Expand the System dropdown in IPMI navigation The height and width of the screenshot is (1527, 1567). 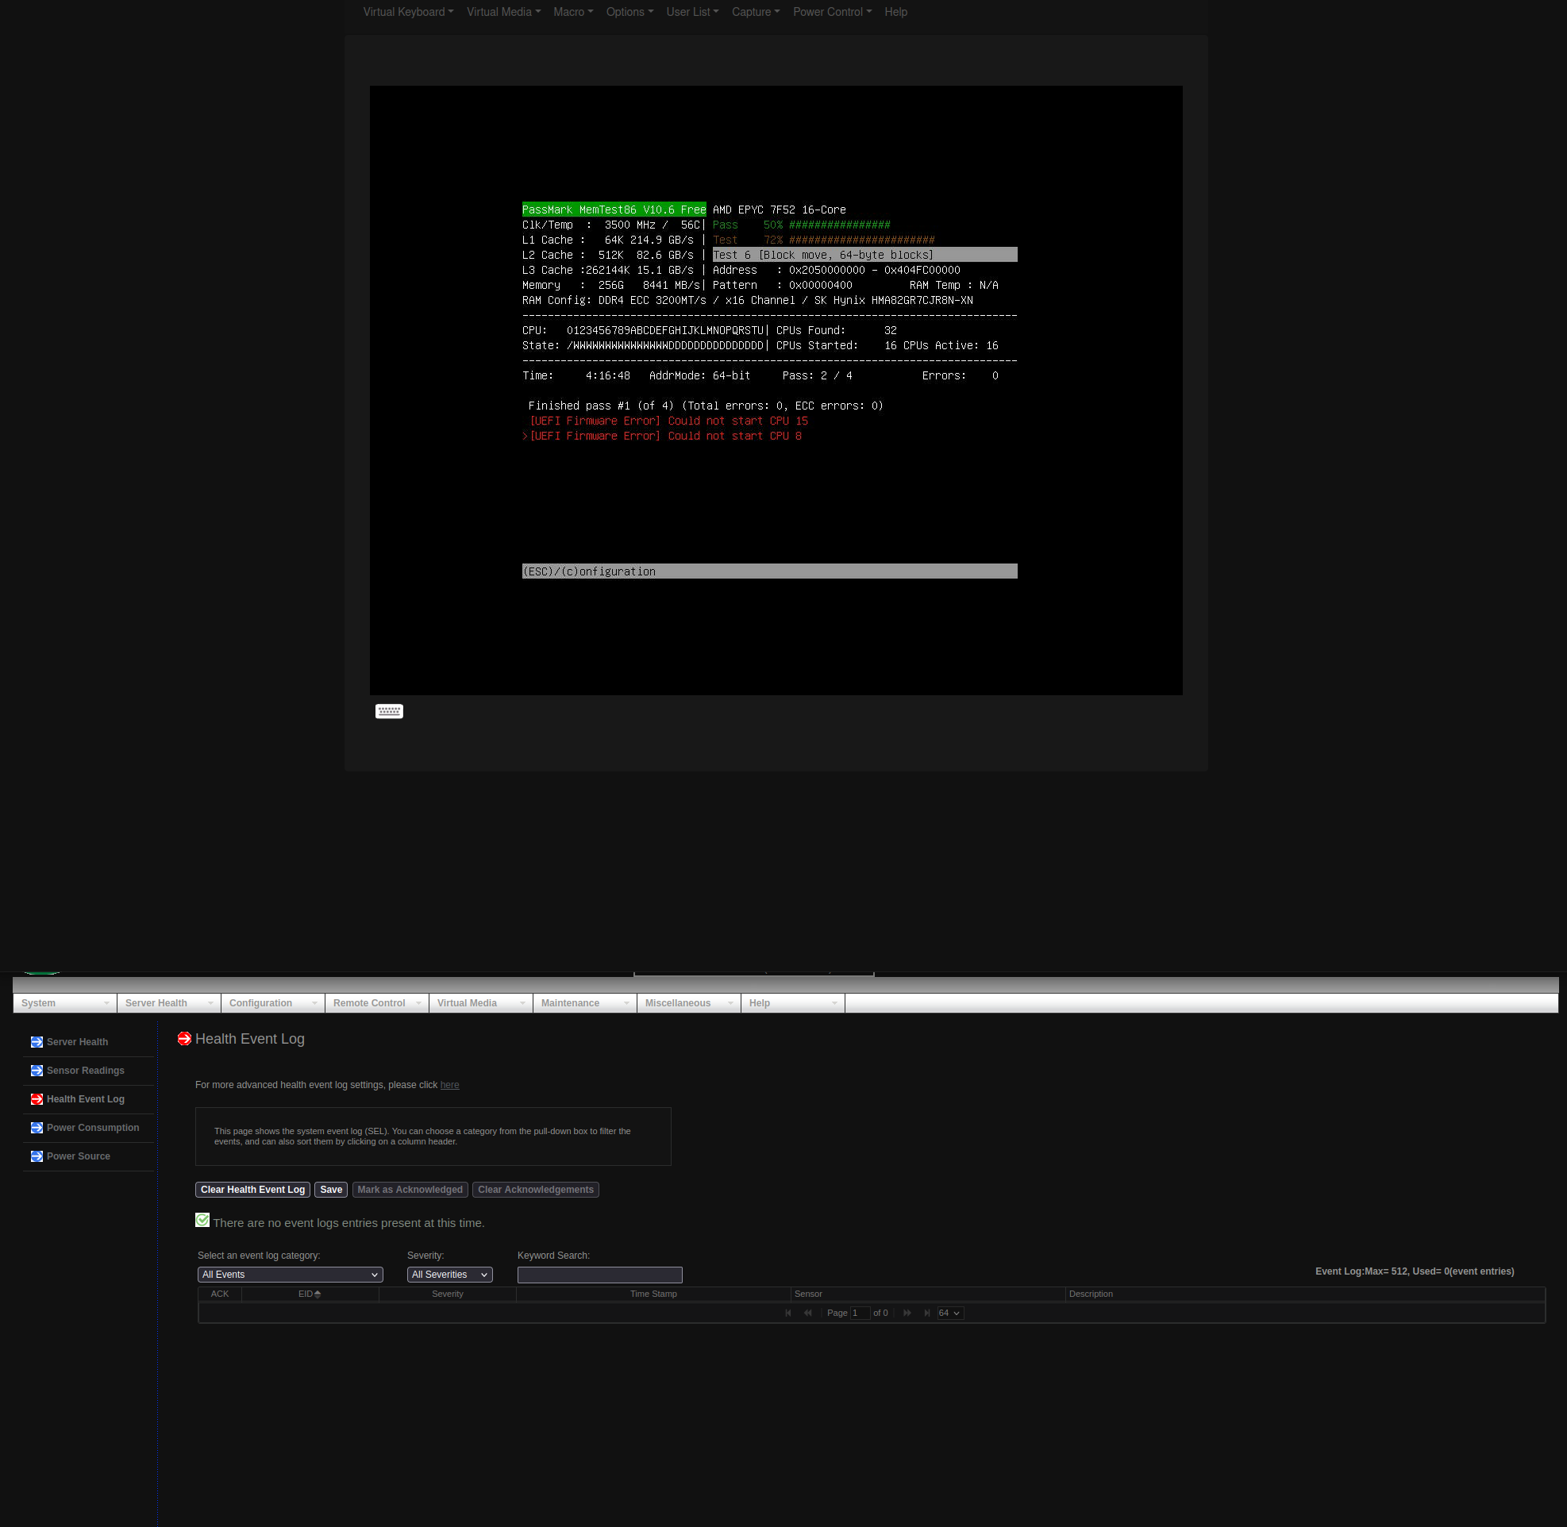(x=65, y=1003)
